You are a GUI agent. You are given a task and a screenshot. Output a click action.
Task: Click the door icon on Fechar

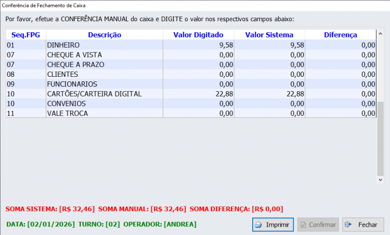pos(349,225)
